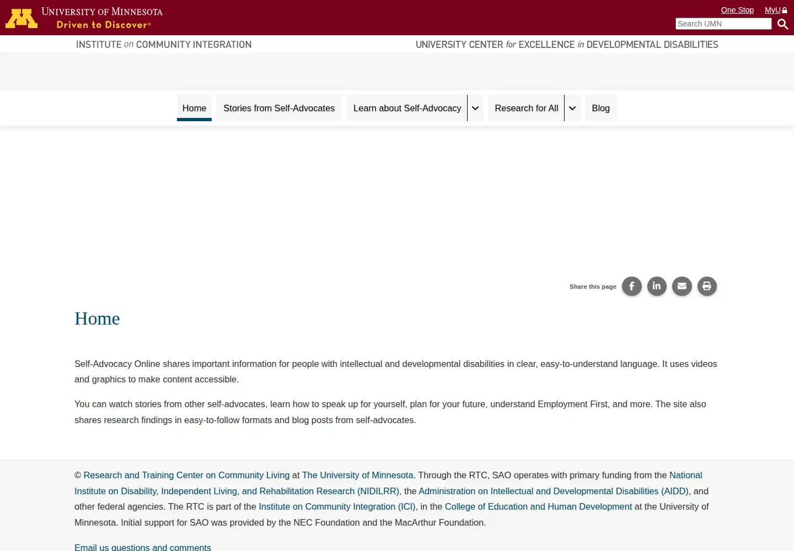Share this page by email icon
The width and height of the screenshot is (794, 551).
pos(682,286)
